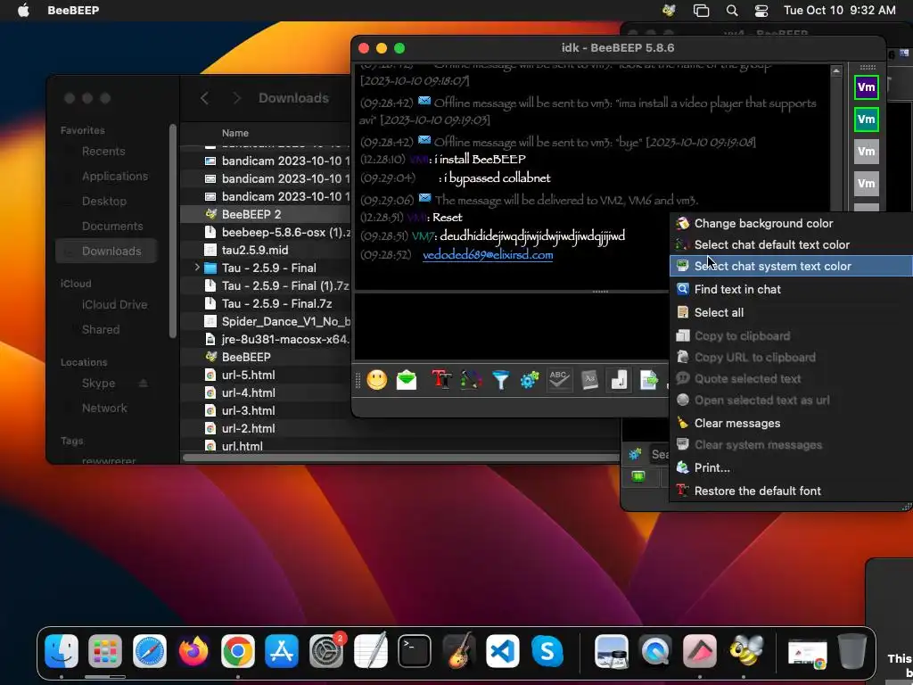Open the chat font selector (red T icon)

pyautogui.click(x=442, y=380)
